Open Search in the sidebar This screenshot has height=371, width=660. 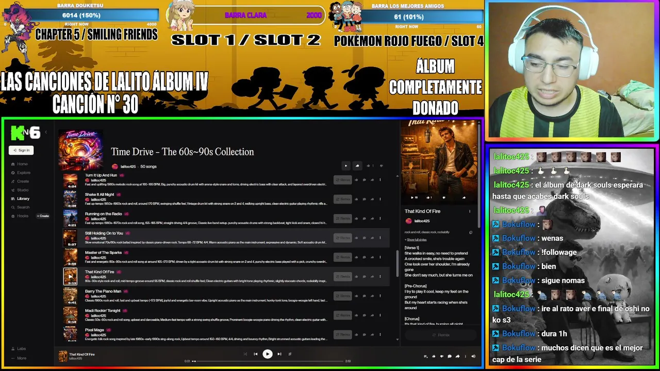tap(20, 207)
